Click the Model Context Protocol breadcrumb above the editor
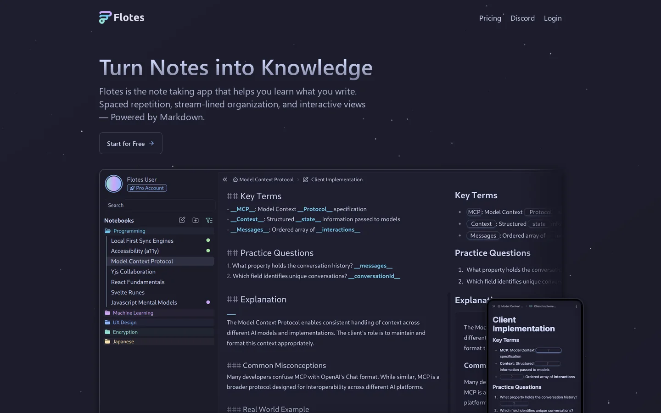Viewport: 661px width, 413px height. point(263,179)
